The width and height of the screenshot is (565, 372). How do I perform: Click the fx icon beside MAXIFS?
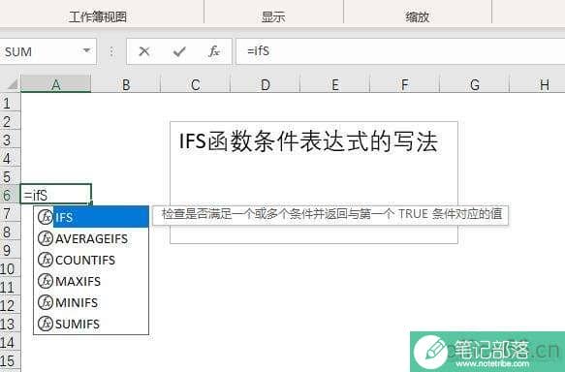pyautogui.click(x=46, y=281)
